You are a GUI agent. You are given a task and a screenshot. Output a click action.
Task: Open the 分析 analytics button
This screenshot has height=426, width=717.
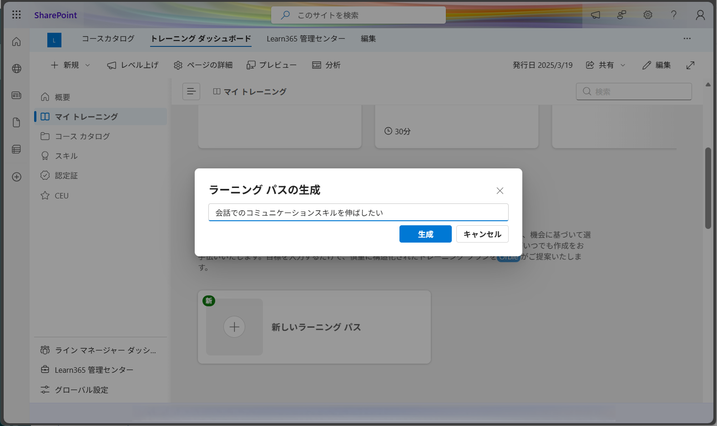coord(326,65)
